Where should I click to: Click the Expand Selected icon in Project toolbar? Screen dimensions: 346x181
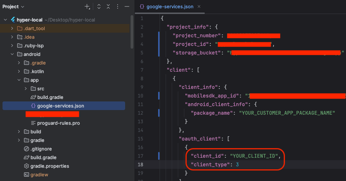point(99,6)
